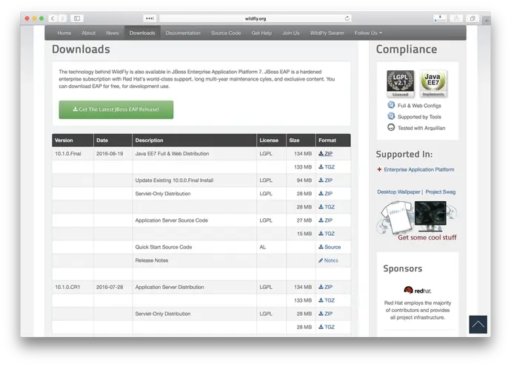
Task: Click the Red Hat sponsor logo
Action: coord(418,290)
